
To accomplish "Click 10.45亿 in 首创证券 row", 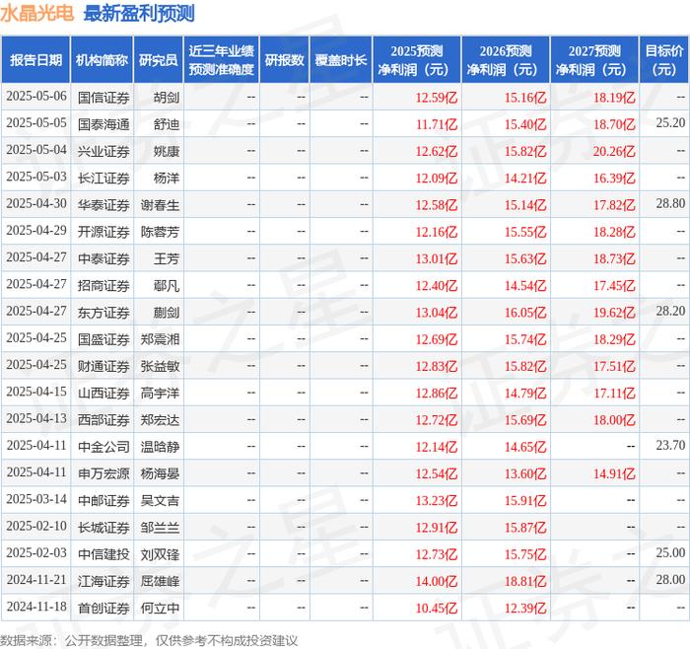I will pyautogui.click(x=437, y=608).
